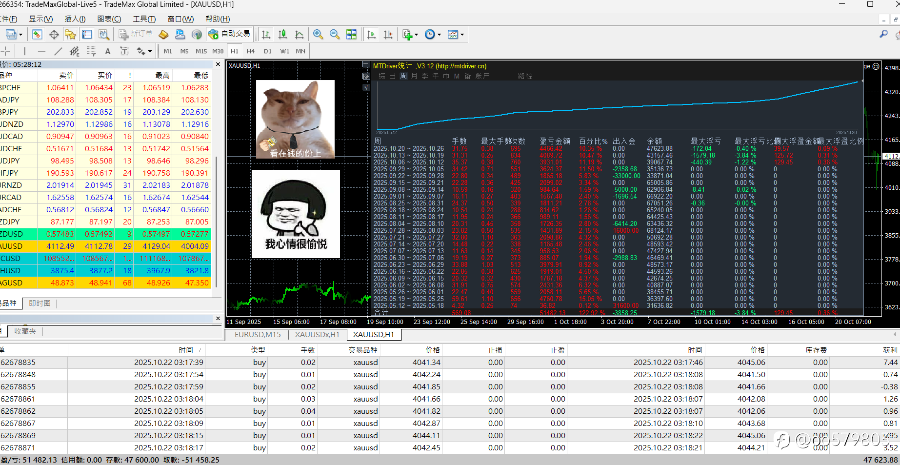Open the Market Watch window toggle icon

(37, 34)
